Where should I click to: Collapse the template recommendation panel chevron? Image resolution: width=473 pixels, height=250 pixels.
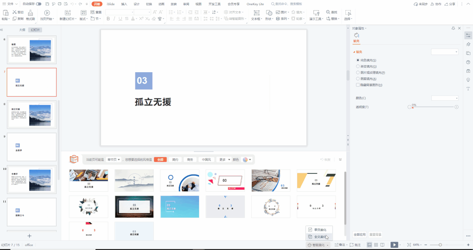click(x=340, y=160)
